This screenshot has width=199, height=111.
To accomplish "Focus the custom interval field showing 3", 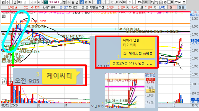I will (130, 2).
